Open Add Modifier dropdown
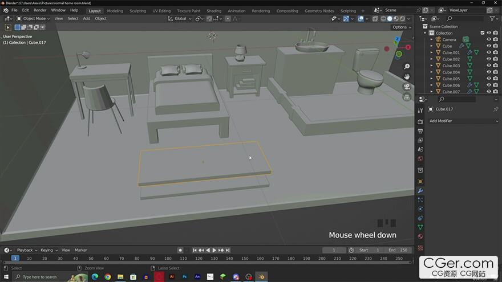The width and height of the screenshot is (502, 282). [x=463, y=121]
